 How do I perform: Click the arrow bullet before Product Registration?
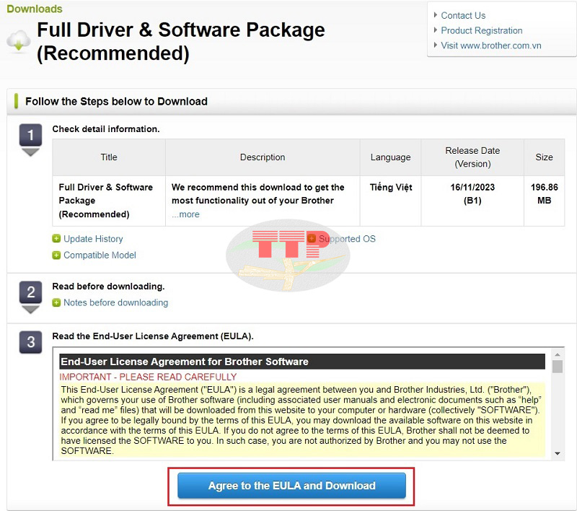click(x=436, y=30)
